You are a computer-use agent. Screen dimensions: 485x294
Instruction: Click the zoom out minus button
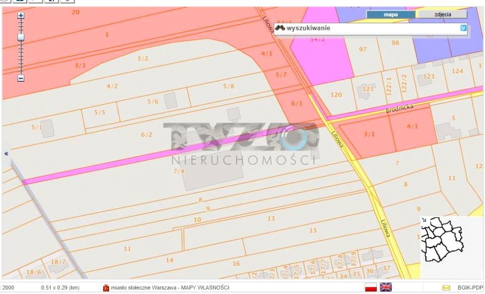pyautogui.click(x=21, y=78)
